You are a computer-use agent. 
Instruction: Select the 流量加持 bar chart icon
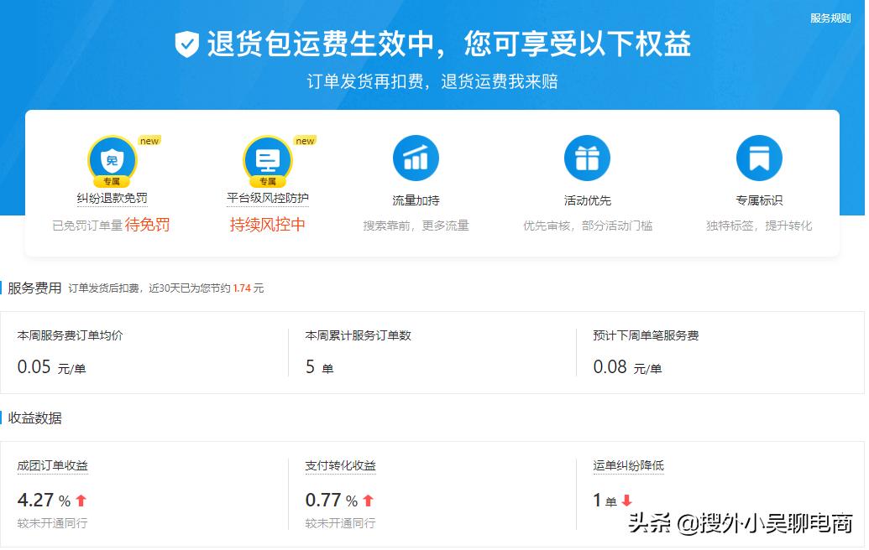[x=415, y=157]
